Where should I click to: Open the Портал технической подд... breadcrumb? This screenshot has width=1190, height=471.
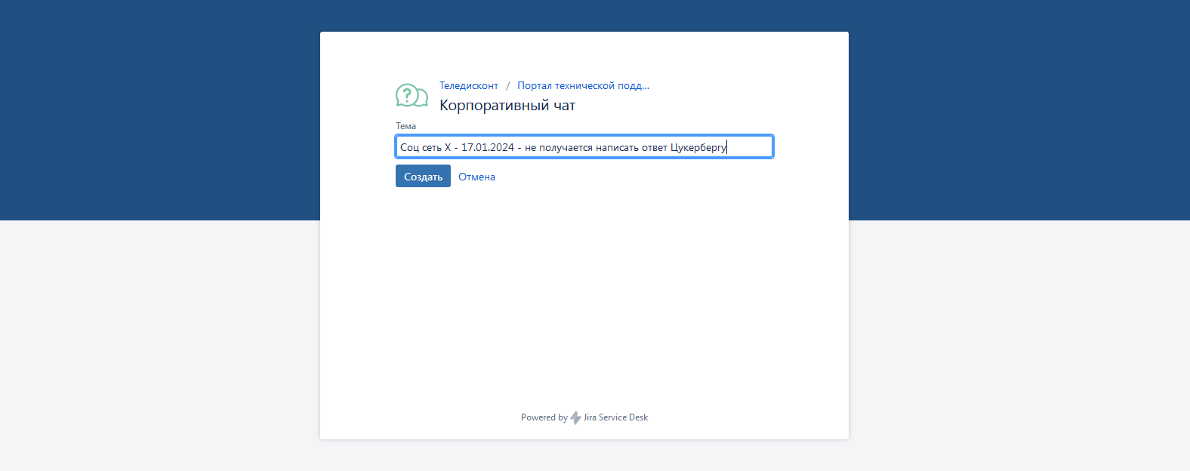tap(583, 85)
